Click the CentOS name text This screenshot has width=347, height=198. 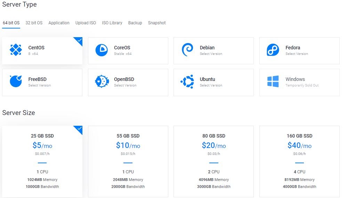(36, 48)
